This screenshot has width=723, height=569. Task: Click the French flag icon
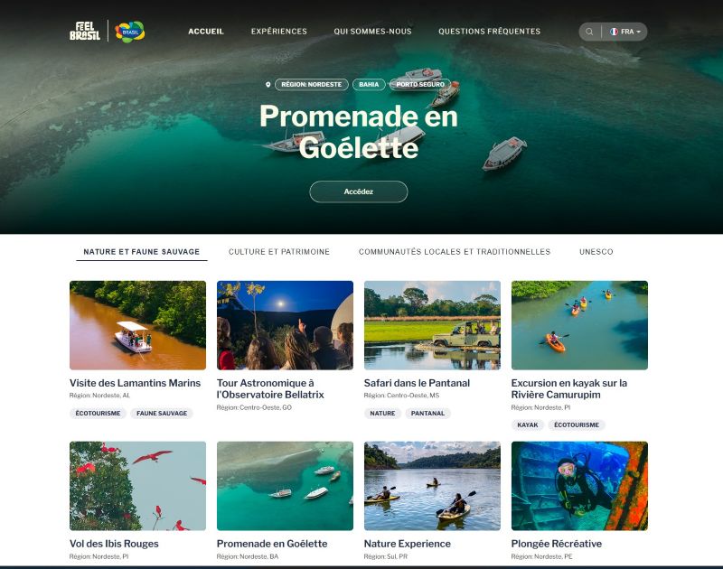pyautogui.click(x=614, y=32)
